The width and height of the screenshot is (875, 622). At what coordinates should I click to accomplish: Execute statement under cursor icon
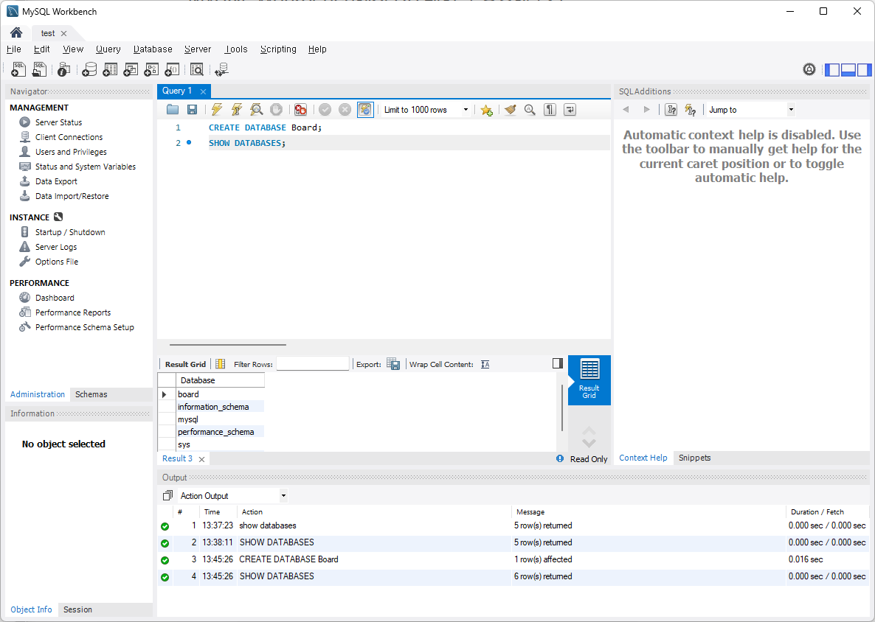coord(237,110)
